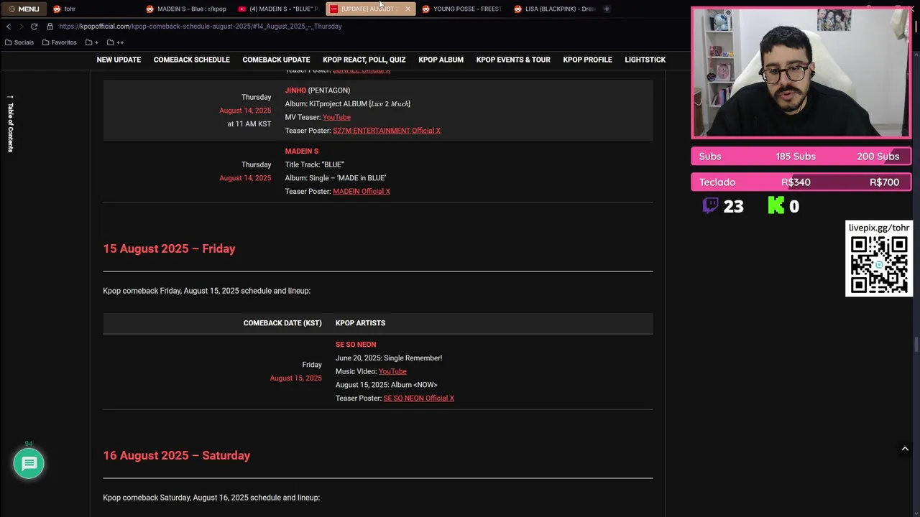Open the LIGHTSTICK menu item
Viewport: 920px width, 517px height.
point(645,60)
